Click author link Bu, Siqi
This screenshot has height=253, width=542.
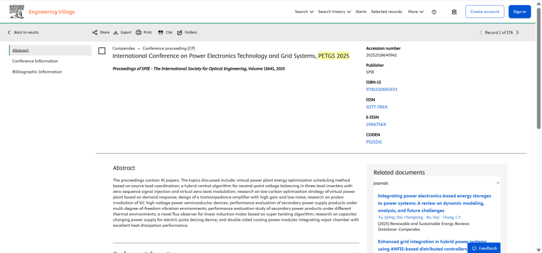click(x=433, y=217)
